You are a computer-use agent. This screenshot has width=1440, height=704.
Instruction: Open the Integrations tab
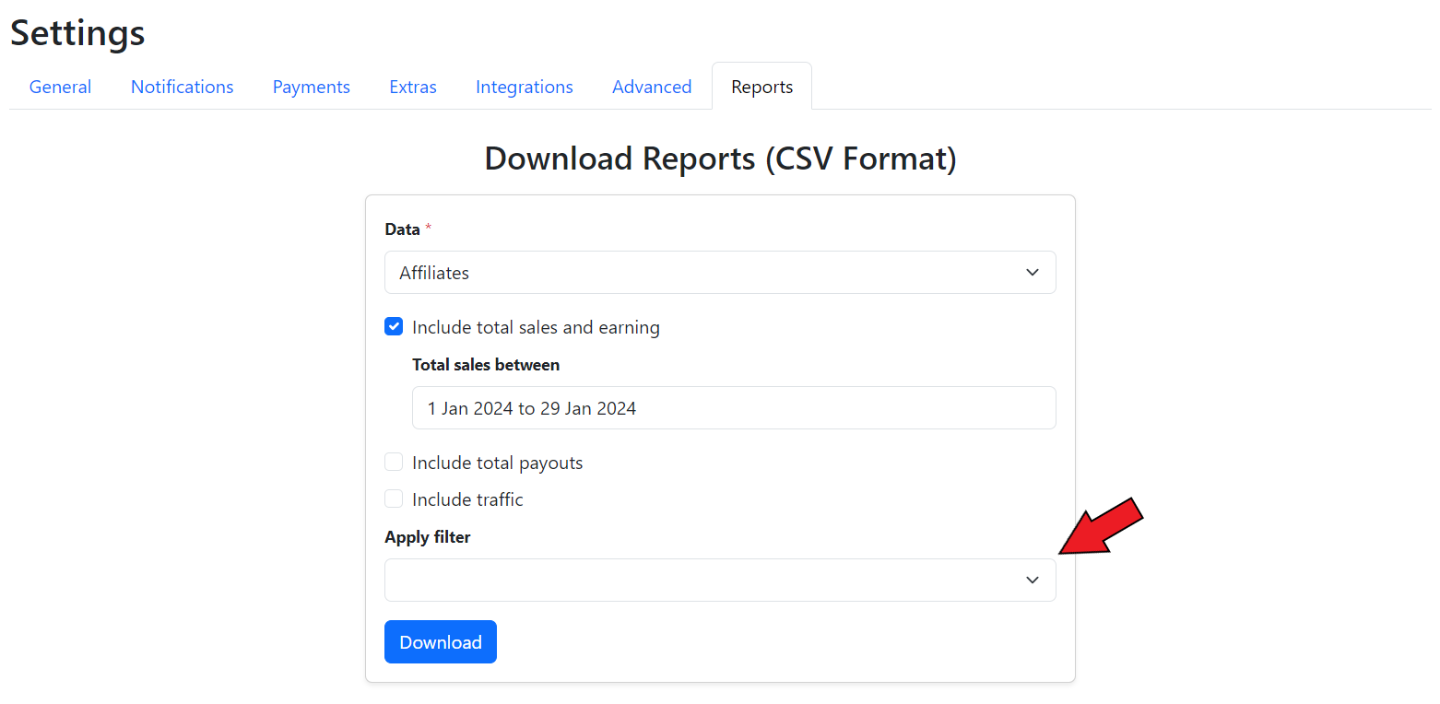pos(524,87)
